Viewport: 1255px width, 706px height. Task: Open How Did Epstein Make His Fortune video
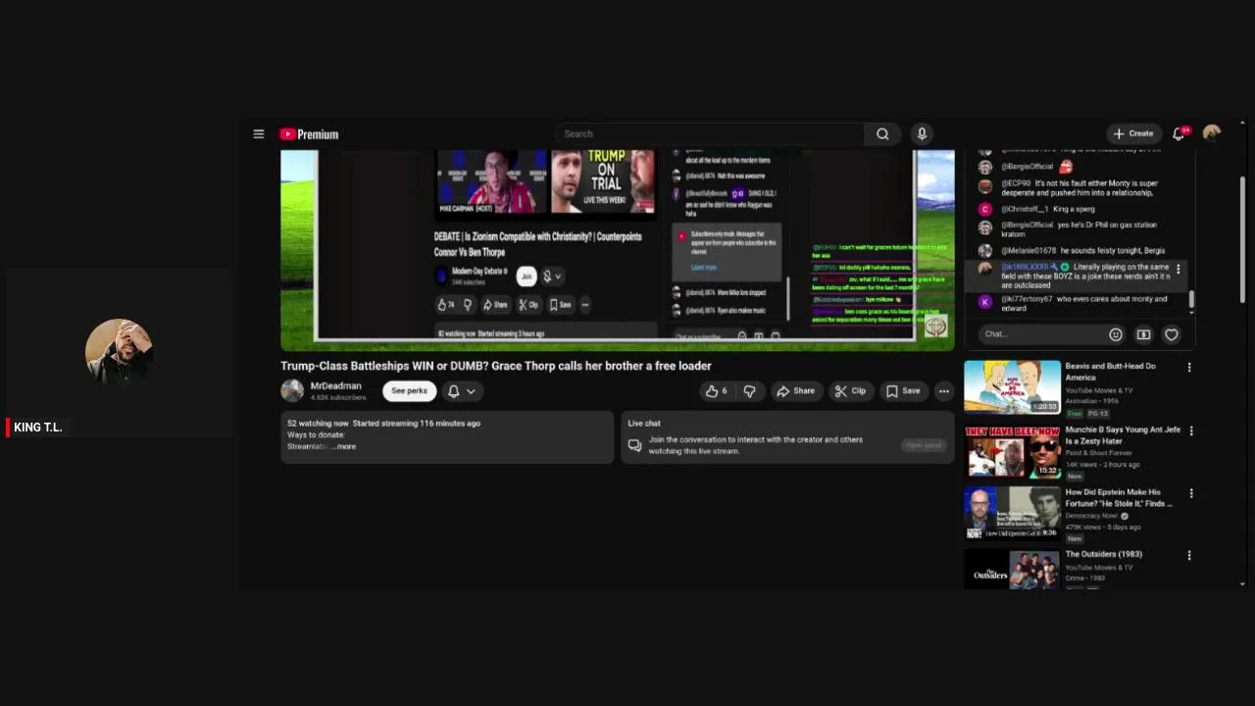(1012, 514)
